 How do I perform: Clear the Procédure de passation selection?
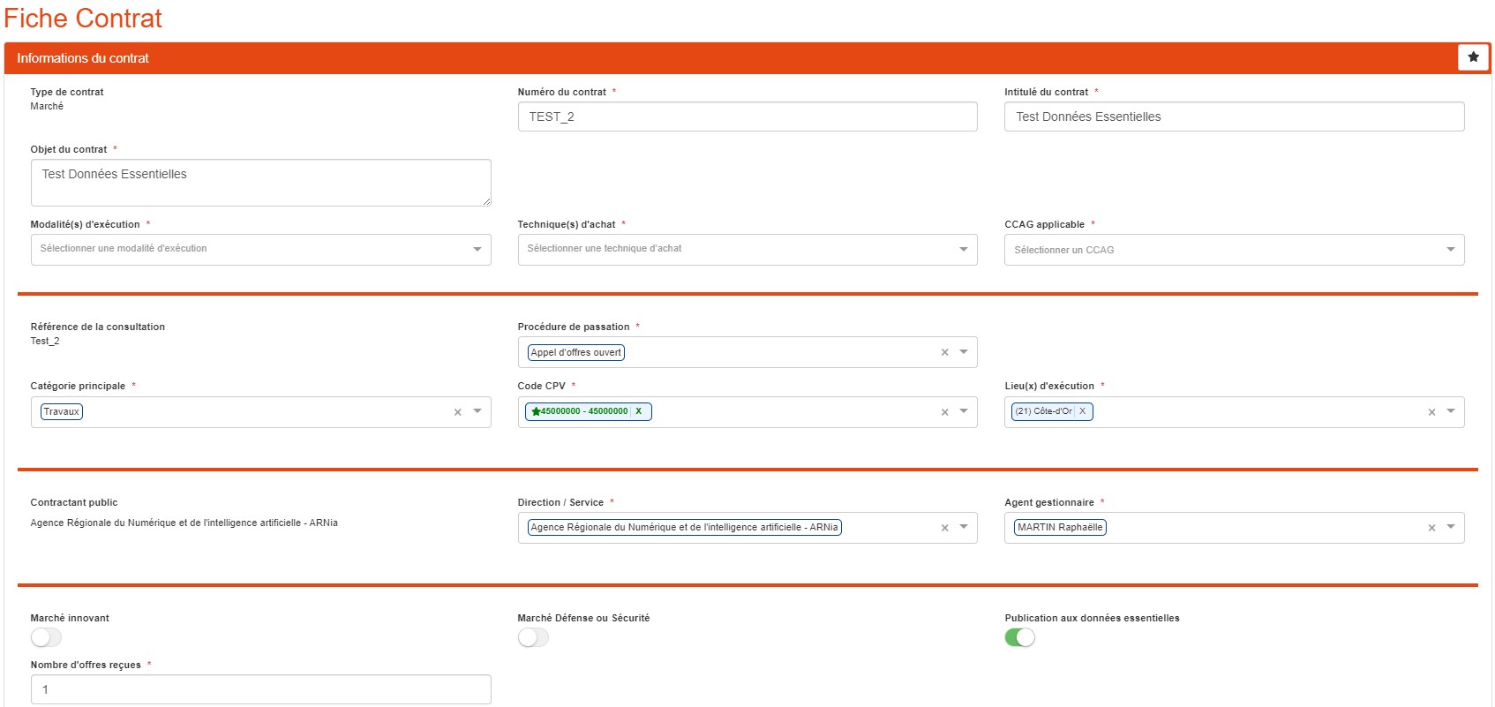944,352
